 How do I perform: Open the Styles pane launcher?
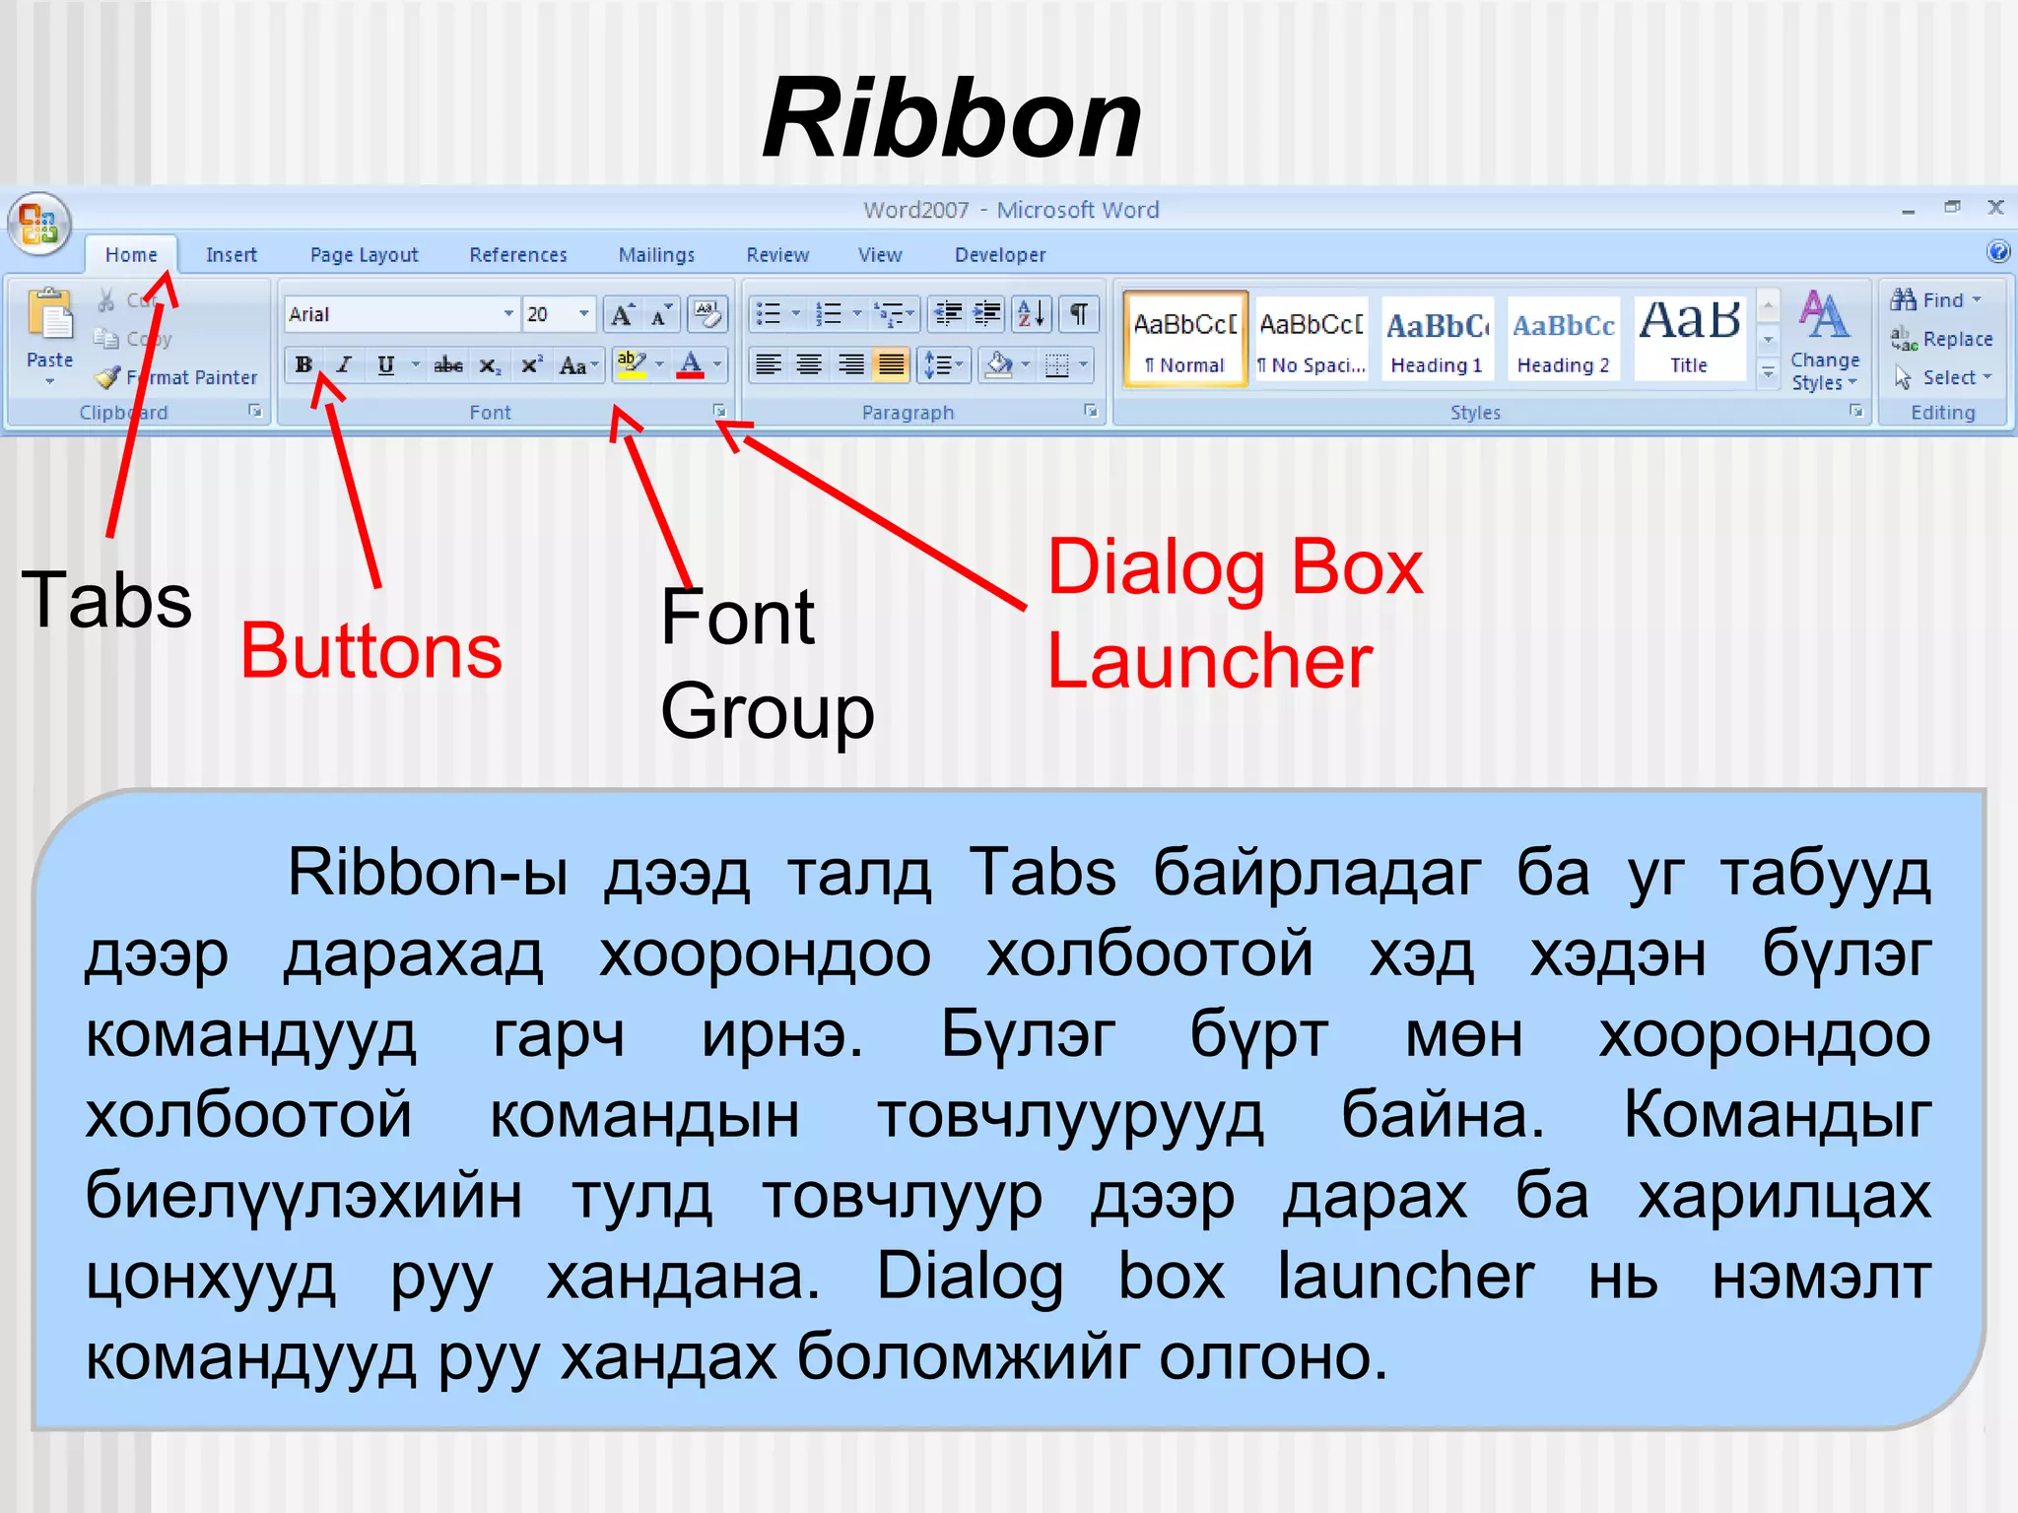pyautogui.click(x=1855, y=411)
